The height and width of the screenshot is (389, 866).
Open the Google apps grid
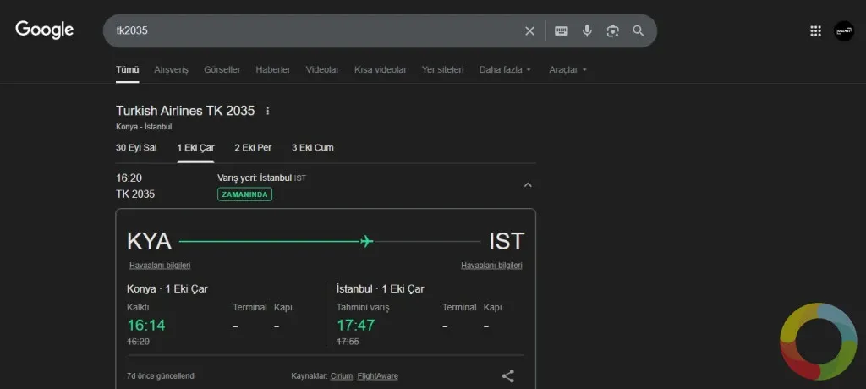pos(815,31)
